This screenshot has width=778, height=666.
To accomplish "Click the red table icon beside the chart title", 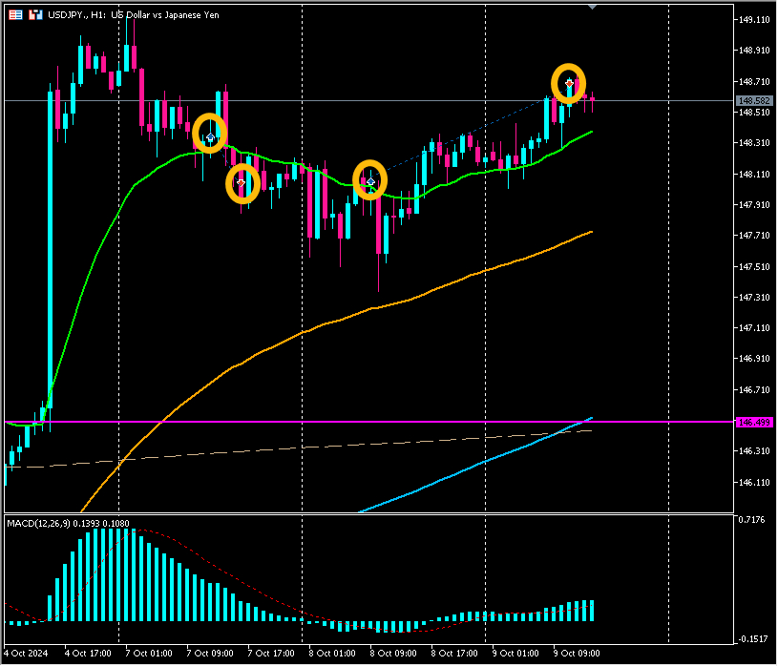I will point(16,15).
